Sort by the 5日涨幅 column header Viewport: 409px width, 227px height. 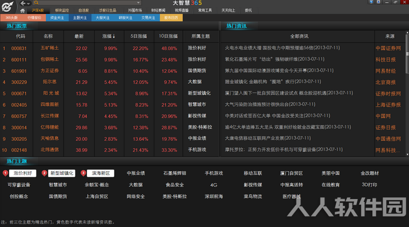coord(138,37)
